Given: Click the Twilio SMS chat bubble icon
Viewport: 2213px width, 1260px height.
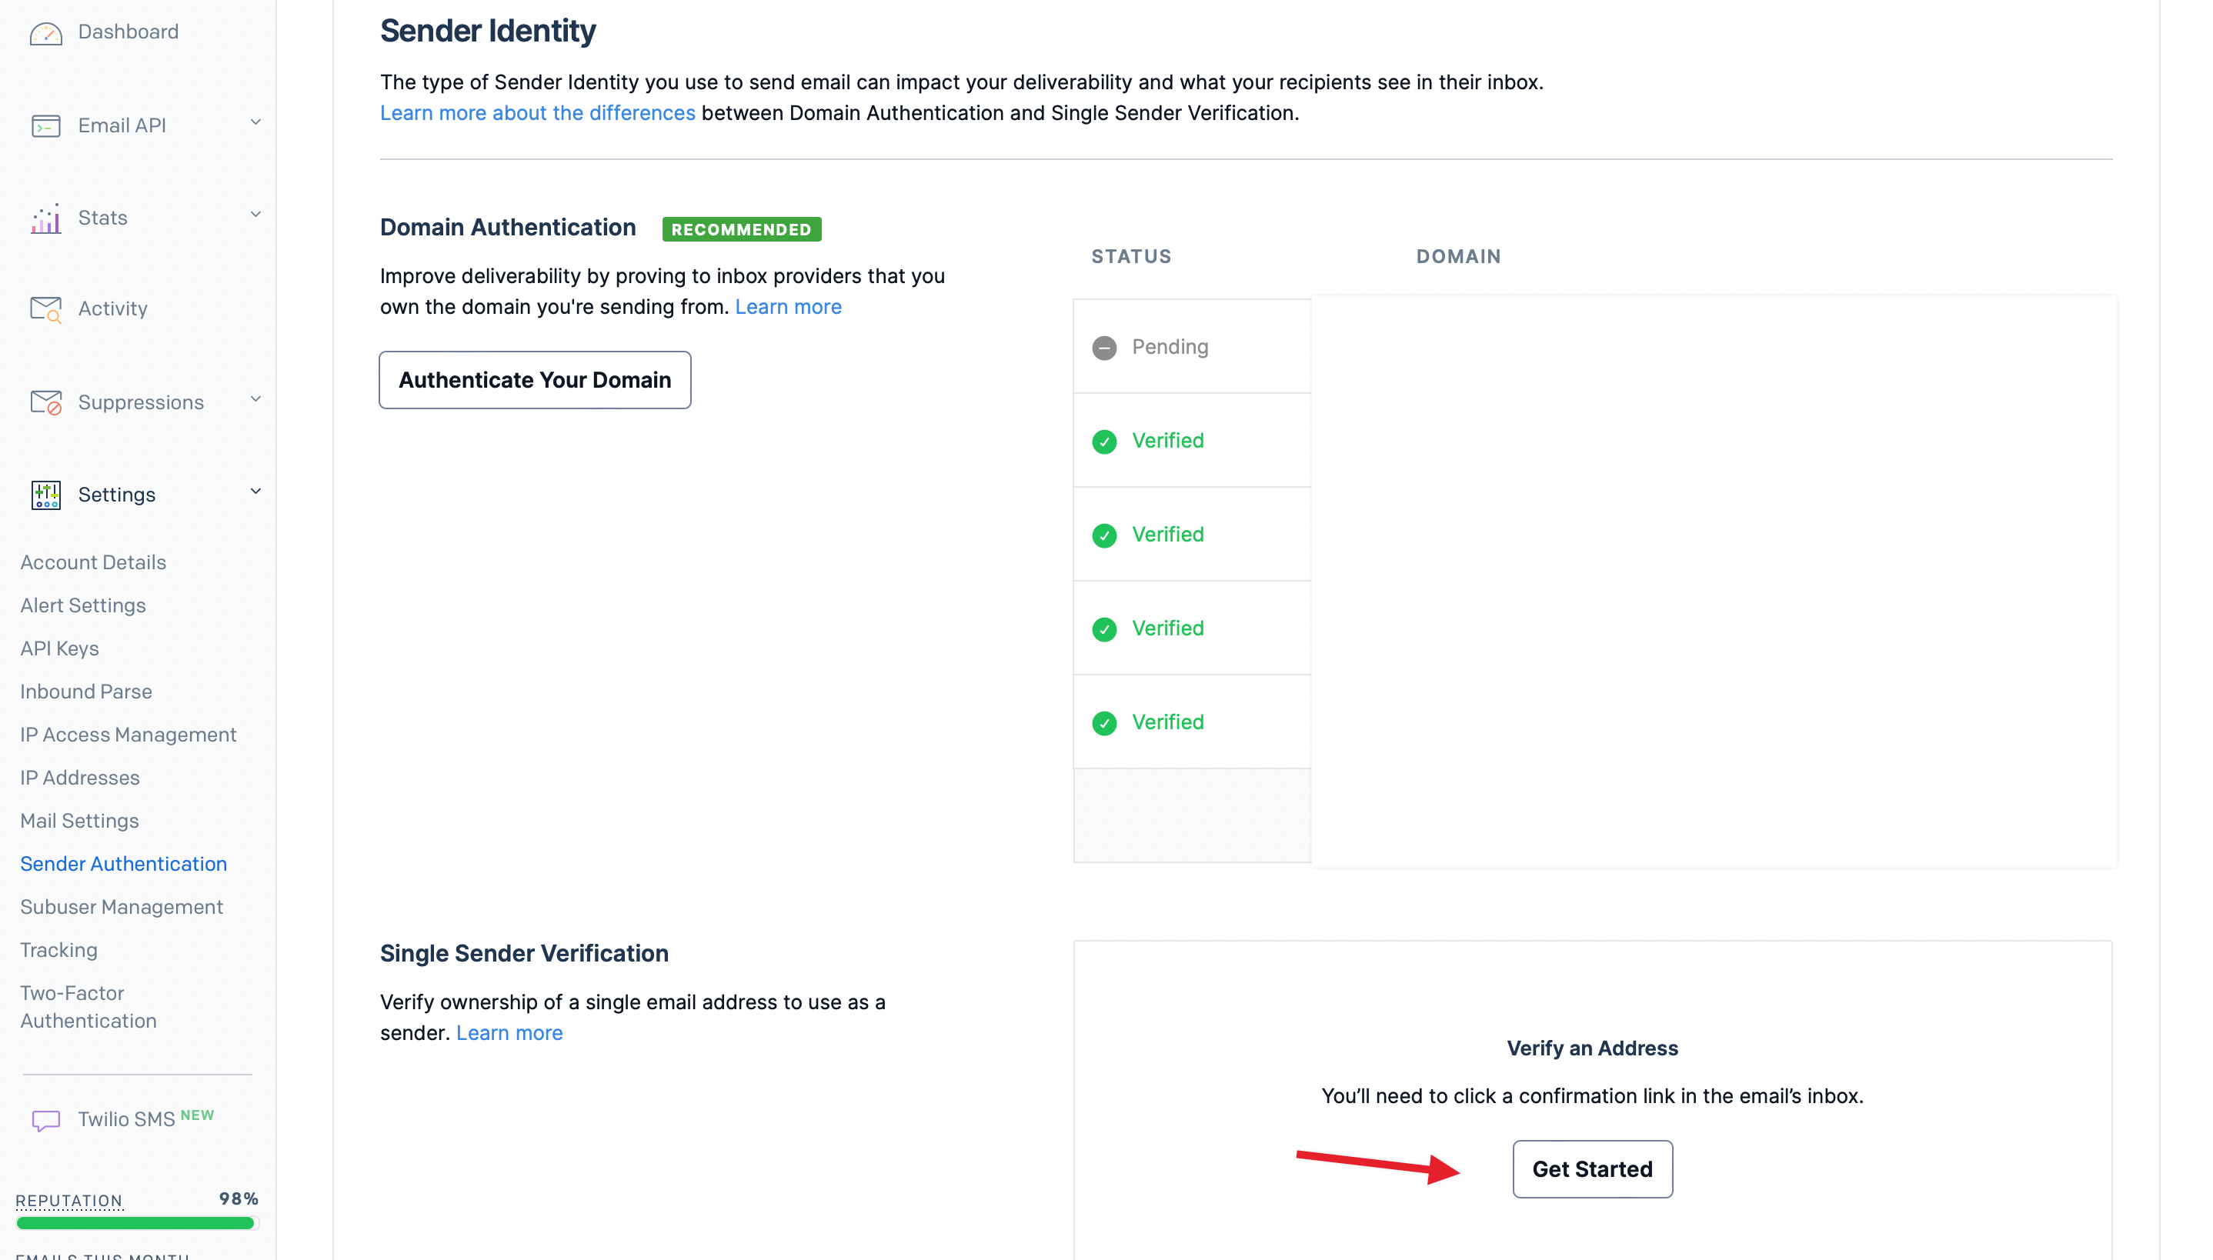Looking at the screenshot, I should [46, 1121].
